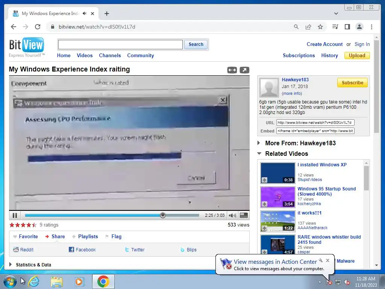
Task: Click Hawkeye183 avatar thumbnail
Action: pyautogui.click(x=269, y=87)
